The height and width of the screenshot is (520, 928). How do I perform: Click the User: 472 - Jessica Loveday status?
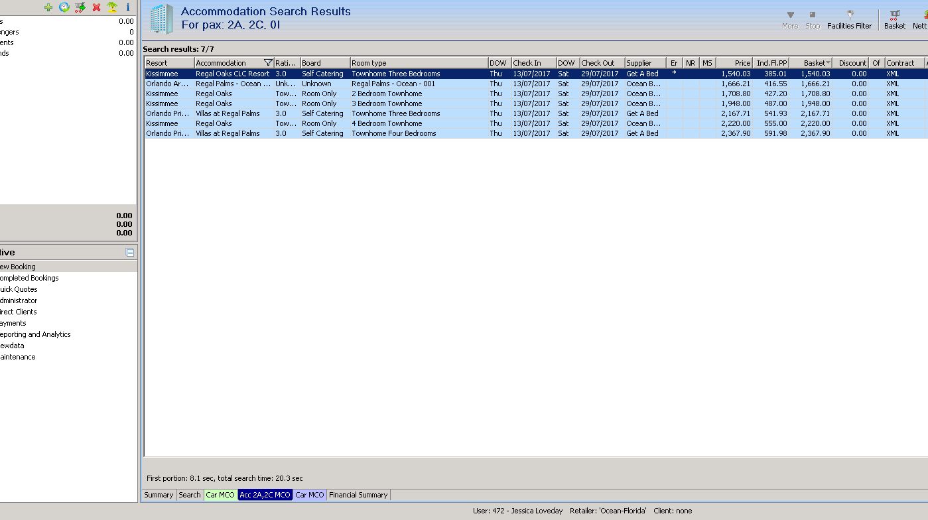(x=517, y=511)
